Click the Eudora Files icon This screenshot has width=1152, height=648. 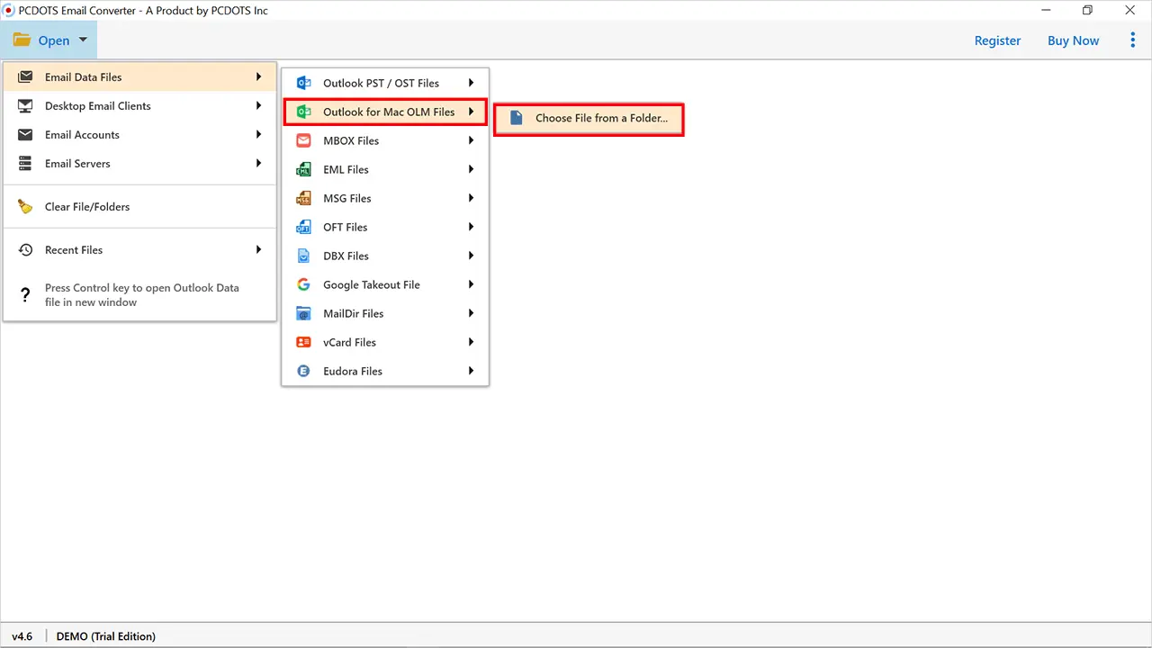(304, 371)
